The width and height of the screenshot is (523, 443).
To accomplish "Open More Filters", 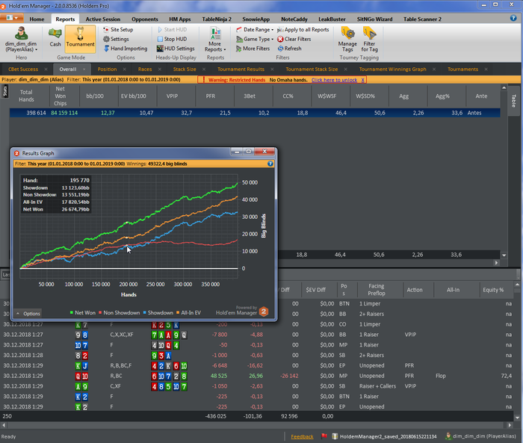I will [253, 49].
